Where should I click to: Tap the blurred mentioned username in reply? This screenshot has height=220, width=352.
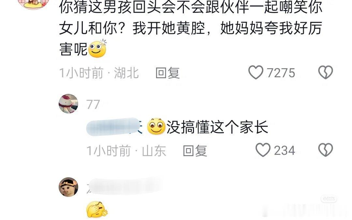[x=114, y=127]
